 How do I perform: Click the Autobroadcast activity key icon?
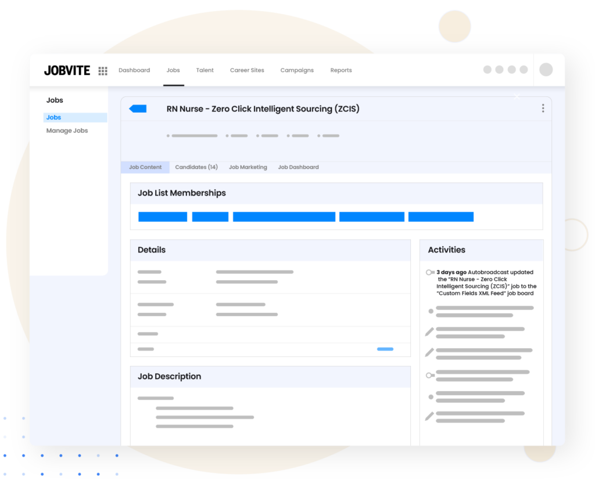coord(430,272)
